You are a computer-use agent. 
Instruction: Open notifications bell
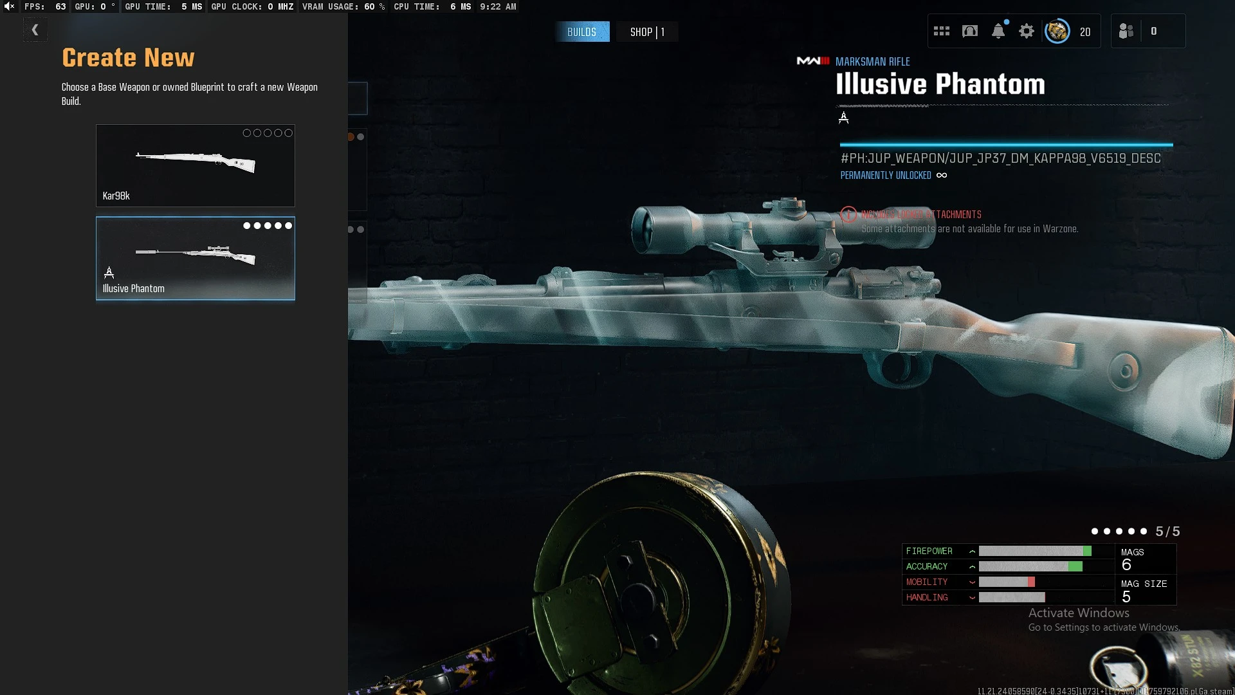[x=998, y=31]
